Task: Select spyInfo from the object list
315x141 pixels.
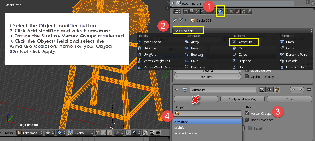Action: [207, 128]
